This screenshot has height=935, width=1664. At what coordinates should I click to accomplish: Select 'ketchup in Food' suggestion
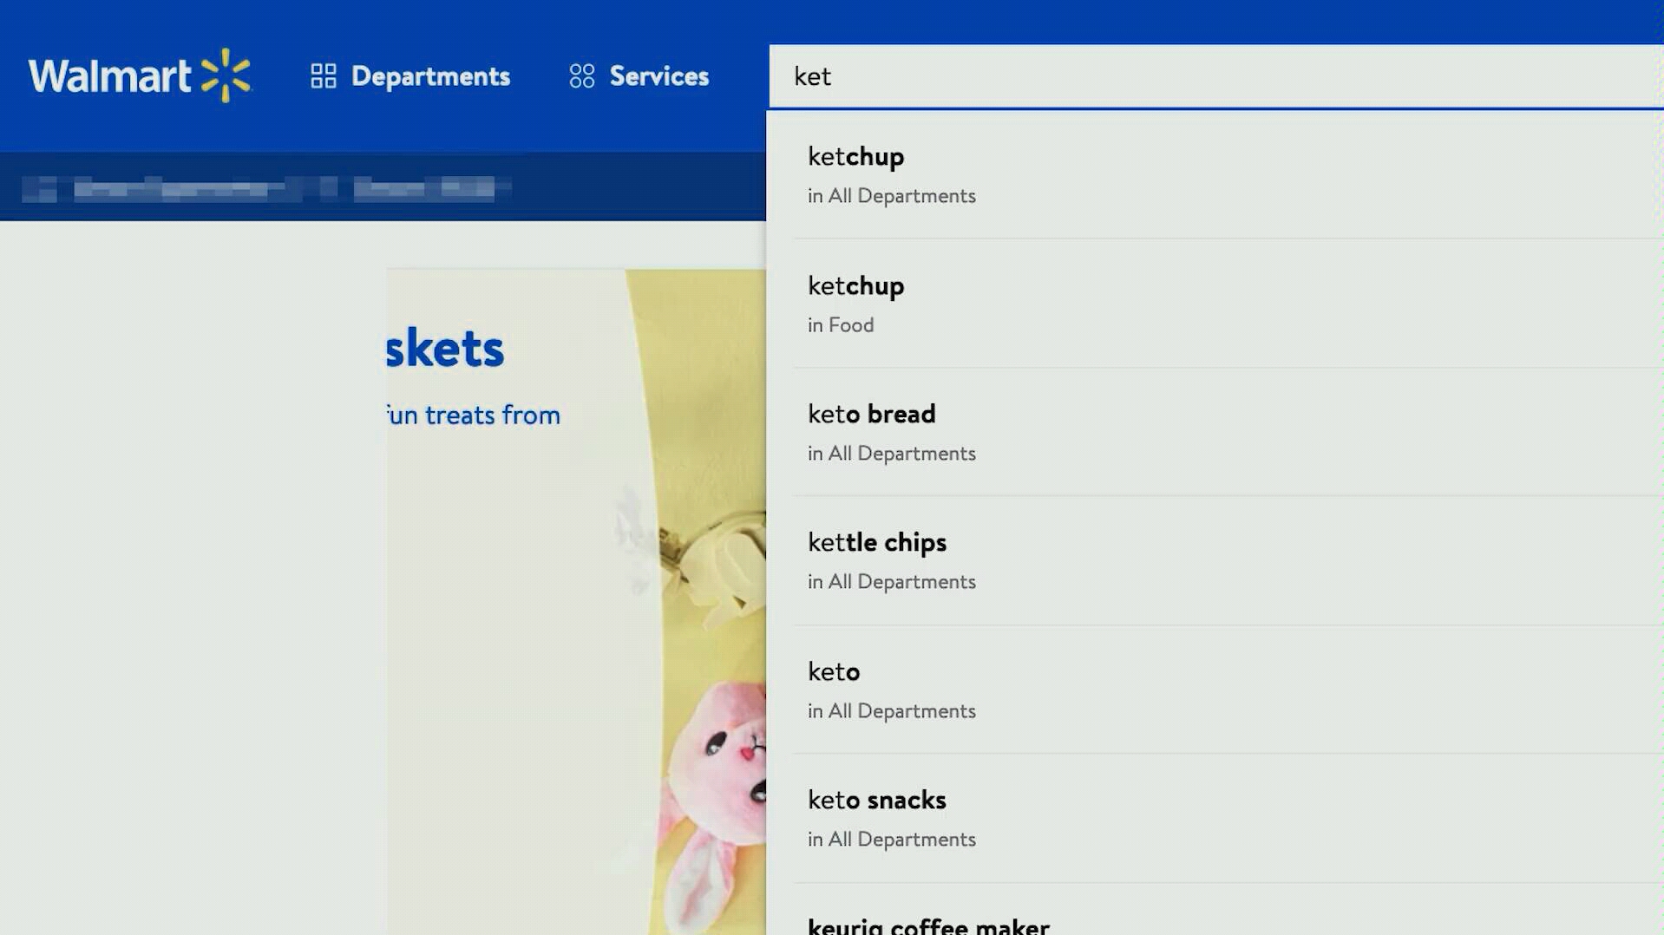pyautogui.click(x=1228, y=304)
